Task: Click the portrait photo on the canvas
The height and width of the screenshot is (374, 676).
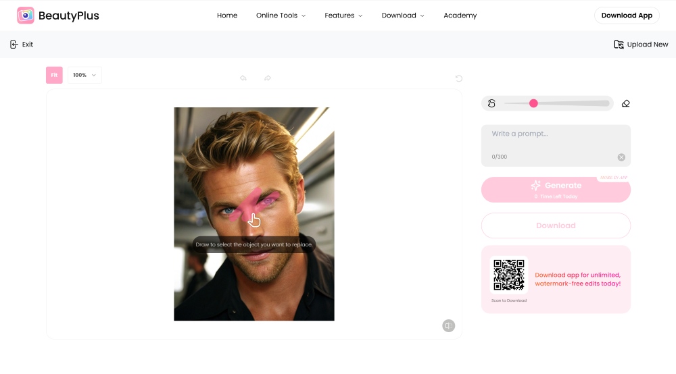Action: pyautogui.click(x=254, y=214)
